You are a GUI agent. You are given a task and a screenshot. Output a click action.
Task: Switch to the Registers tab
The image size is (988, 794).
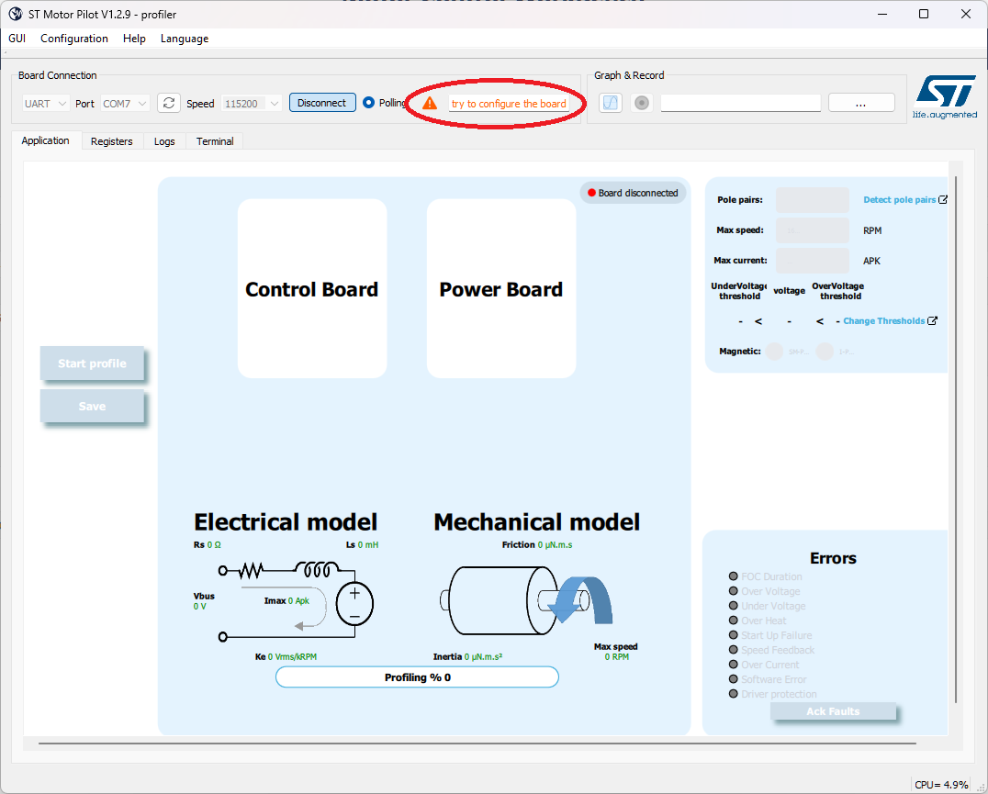click(x=111, y=141)
